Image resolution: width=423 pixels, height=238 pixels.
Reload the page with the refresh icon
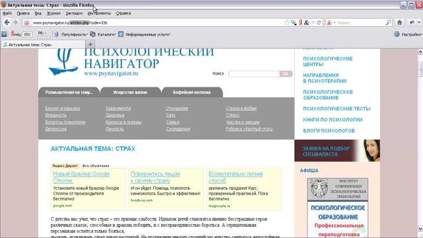tap(319, 22)
